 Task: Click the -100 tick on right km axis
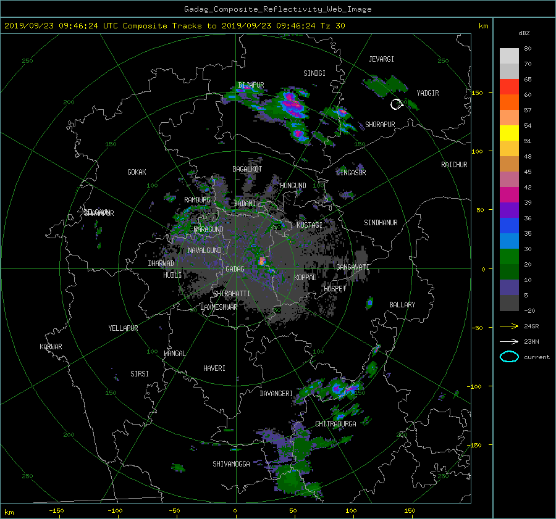[x=476, y=386]
